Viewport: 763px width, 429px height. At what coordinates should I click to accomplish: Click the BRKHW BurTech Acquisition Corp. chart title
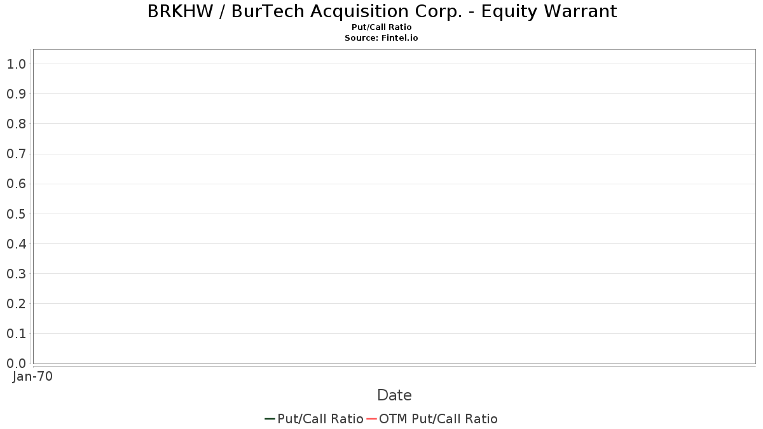(x=381, y=11)
